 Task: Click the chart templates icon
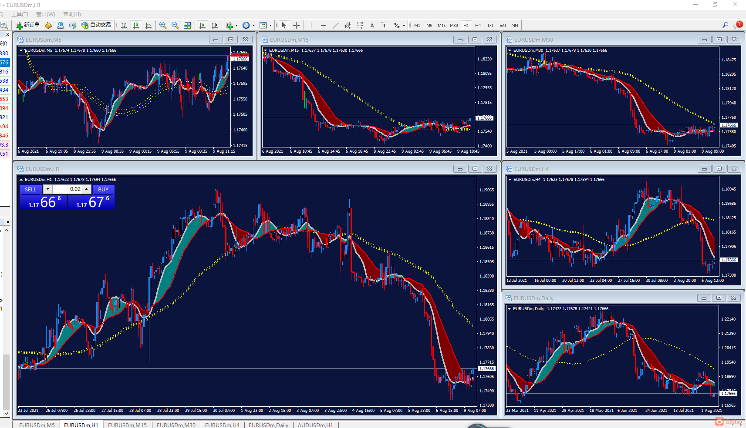[x=263, y=25]
